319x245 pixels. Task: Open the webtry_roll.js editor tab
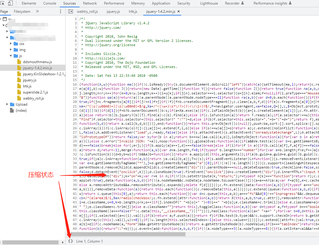pos(87,12)
